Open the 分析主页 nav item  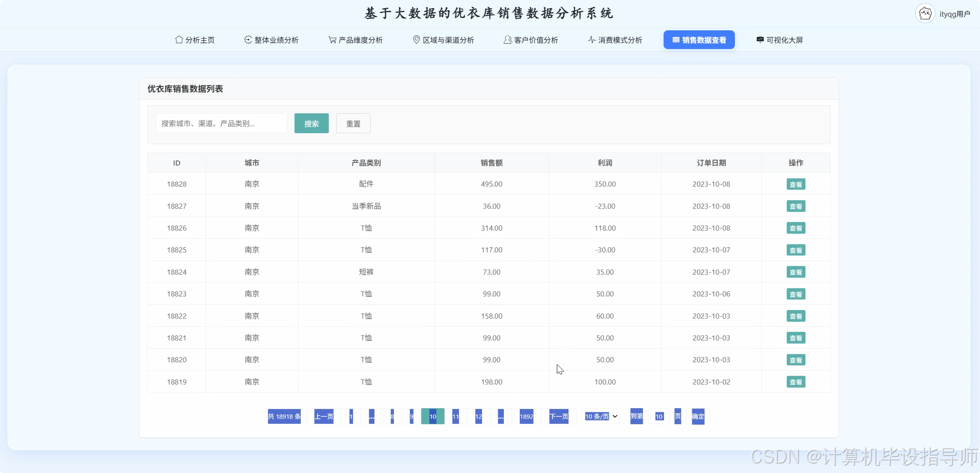pyautogui.click(x=195, y=40)
